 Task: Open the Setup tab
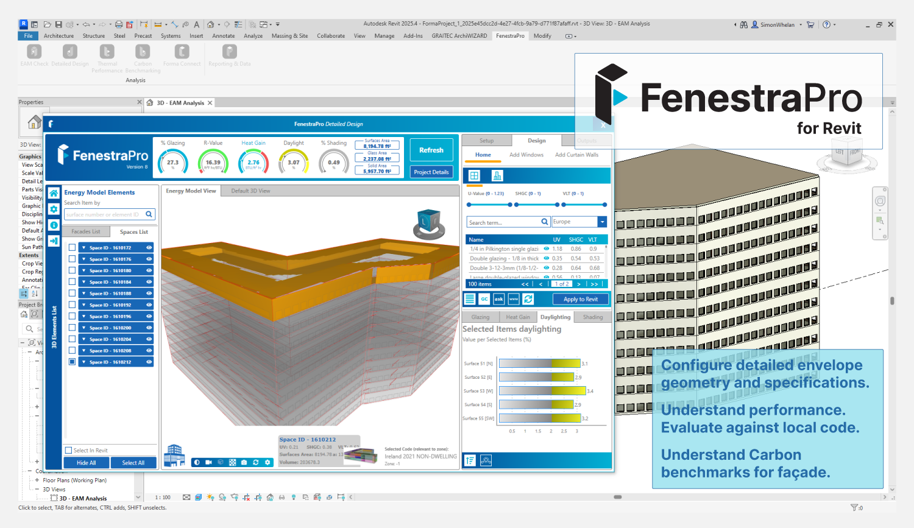(486, 141)
